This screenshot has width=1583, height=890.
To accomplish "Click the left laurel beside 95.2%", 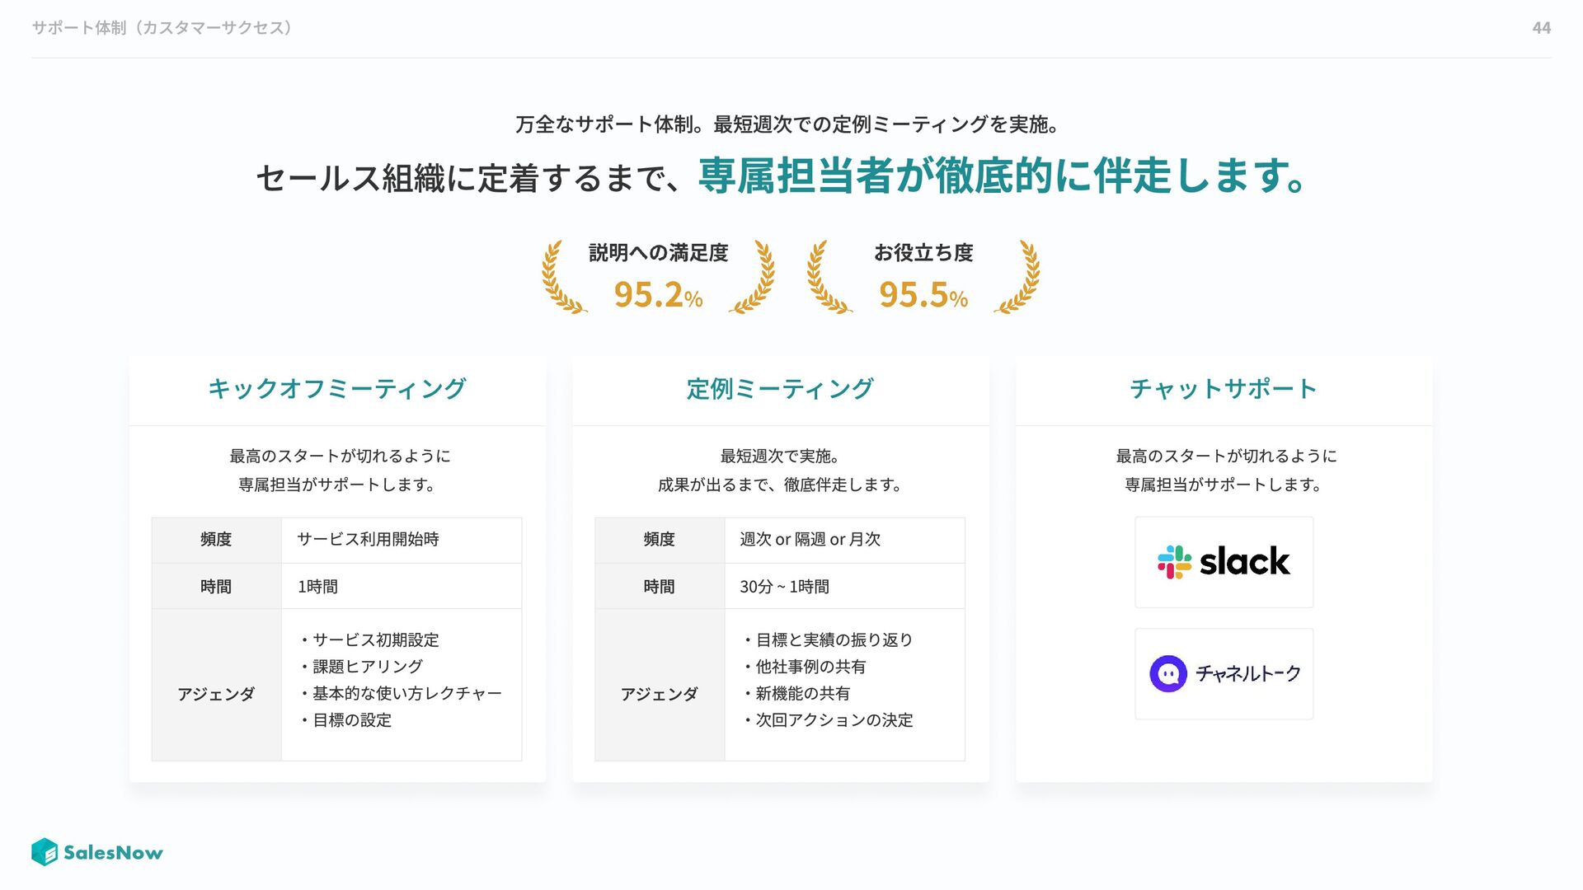I will (564, 277).
